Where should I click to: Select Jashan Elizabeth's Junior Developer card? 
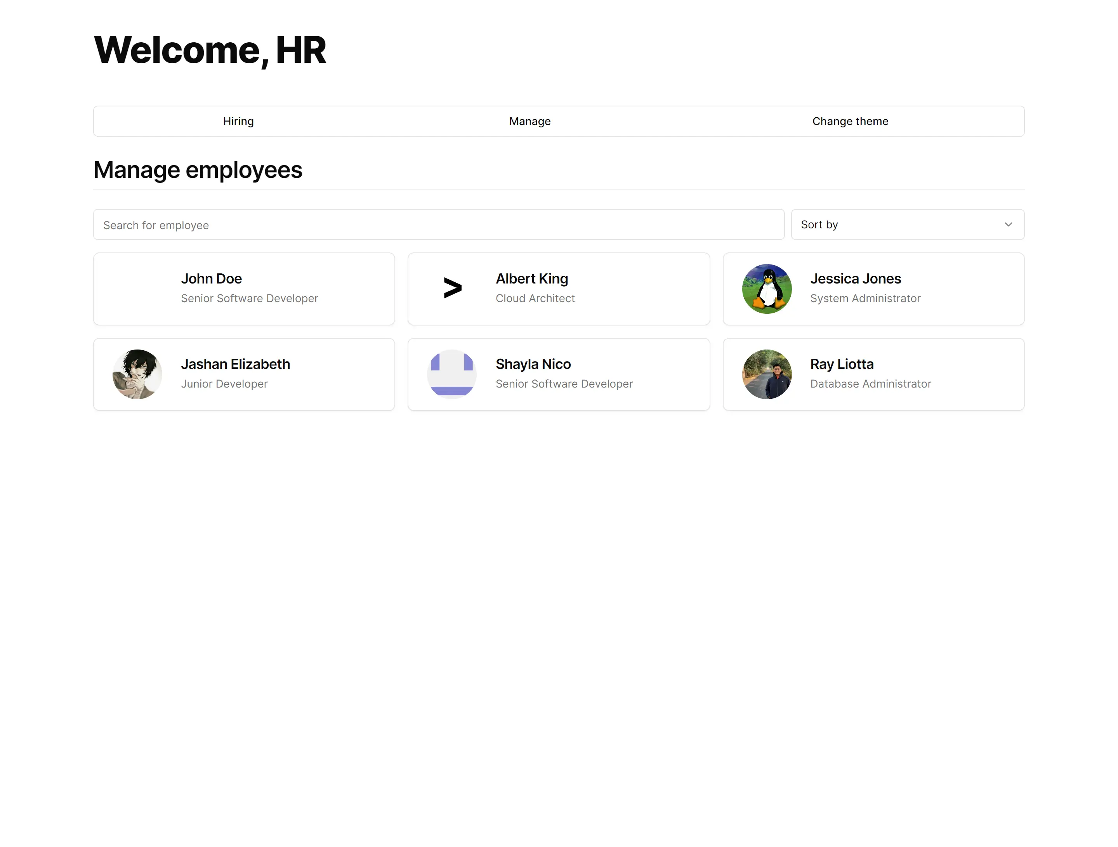[244, 374]
